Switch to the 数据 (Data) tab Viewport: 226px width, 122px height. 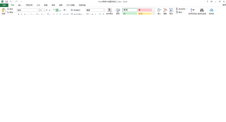pyautogui.click(x=46, y=5)
